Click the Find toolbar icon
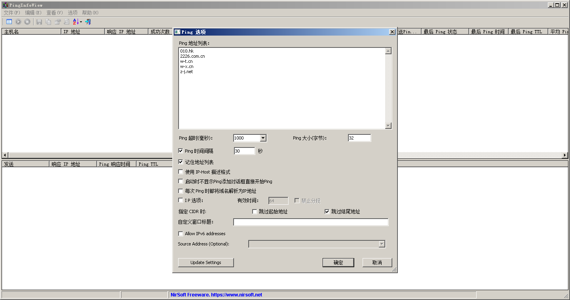This screenshot has height=300, width=570. point(66,22)
